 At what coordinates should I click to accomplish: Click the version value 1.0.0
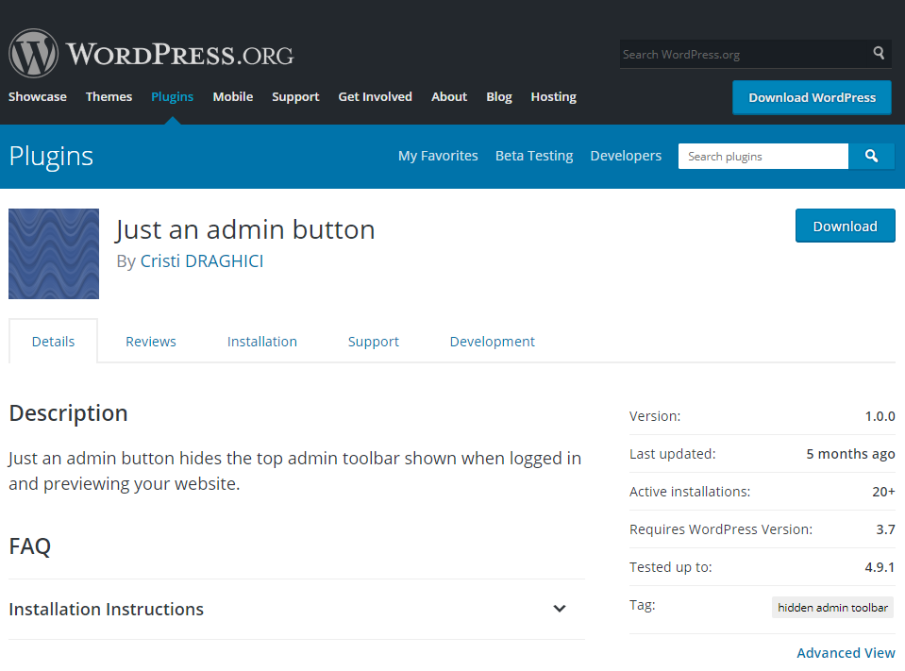(880, 416)
